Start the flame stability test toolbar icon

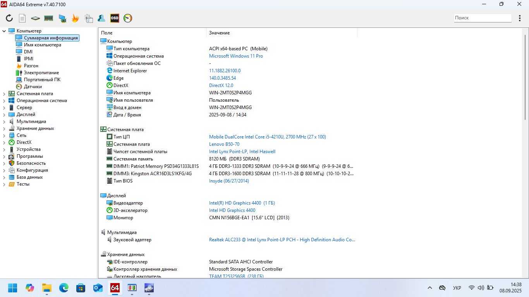(75, 18)
